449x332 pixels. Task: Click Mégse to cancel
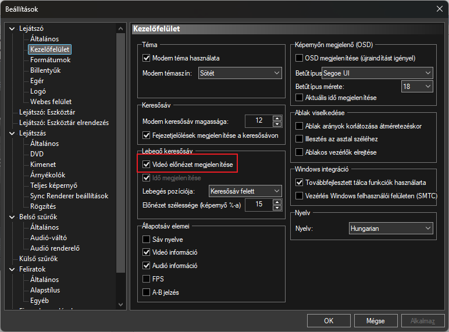pos(376,321)
